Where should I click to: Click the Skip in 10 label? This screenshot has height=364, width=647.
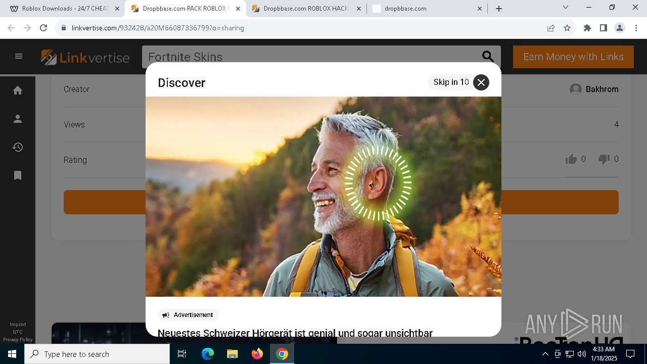451,82
